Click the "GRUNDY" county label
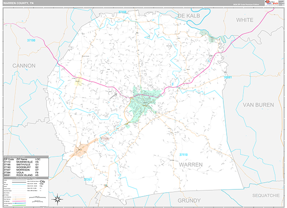Viewport: 287px width, 208px height. [x=189, y=200]
